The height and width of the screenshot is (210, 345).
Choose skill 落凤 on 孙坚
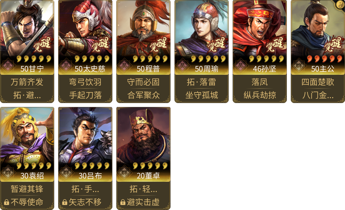click(x=260, y=82)
